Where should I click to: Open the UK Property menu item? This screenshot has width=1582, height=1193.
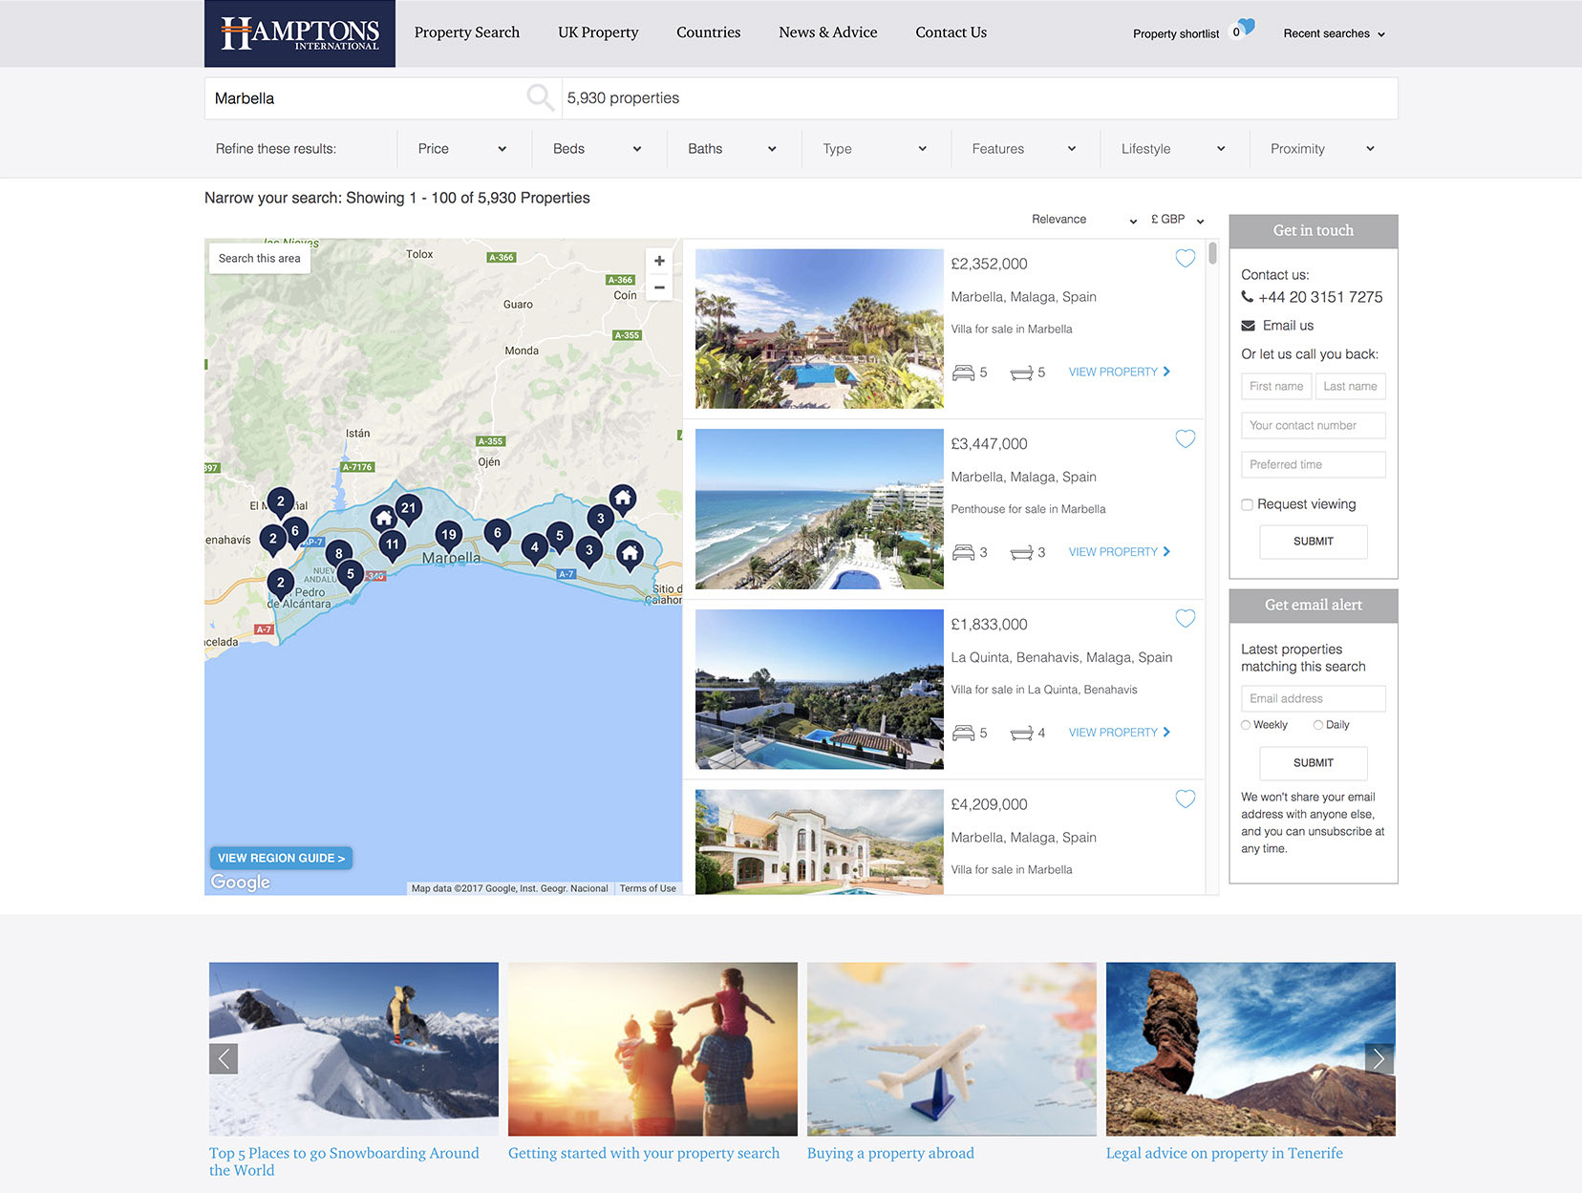pyautogui.click(x=598, y=32)
